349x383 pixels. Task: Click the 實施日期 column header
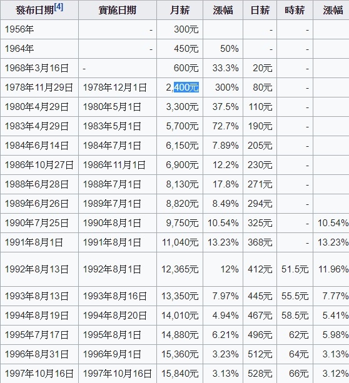[118, 10]
